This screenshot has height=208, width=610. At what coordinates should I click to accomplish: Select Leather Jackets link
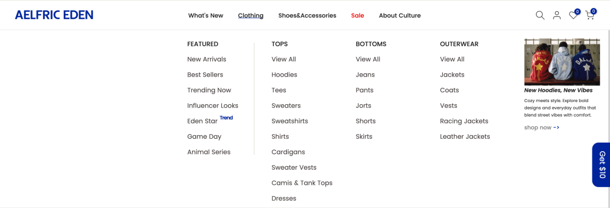pos(465,136)
